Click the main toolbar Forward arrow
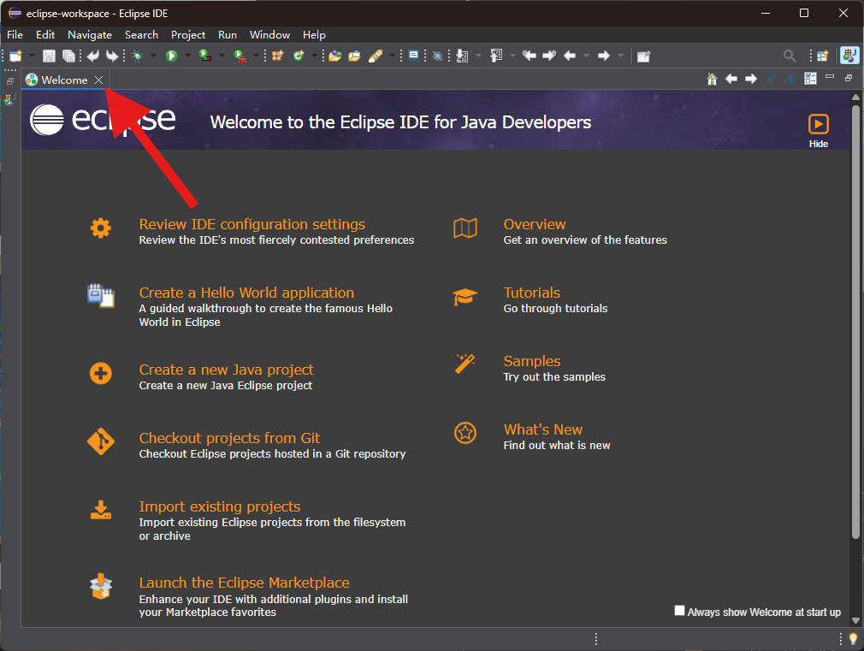Image resolution: width=864 pixels, height=651 pixels. [604, 56]
